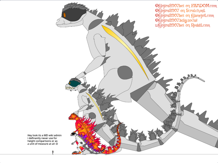The width and height of the screenshot is (218, 163).
Task: Click the 'Hey look its a MD wiki admin' line
Action: (44, 135)
